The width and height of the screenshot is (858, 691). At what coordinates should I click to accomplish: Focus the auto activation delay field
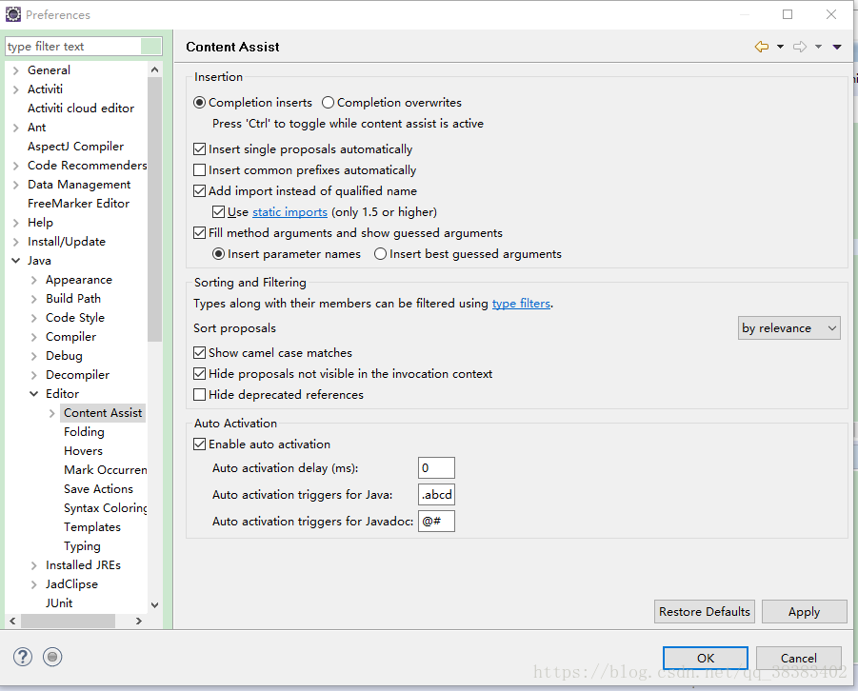[436, 468]
